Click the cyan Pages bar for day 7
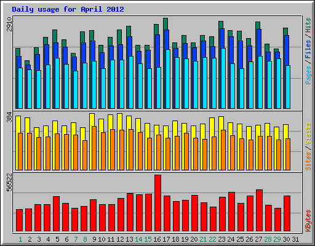The image size is (315, 246). tap(76, 90)
